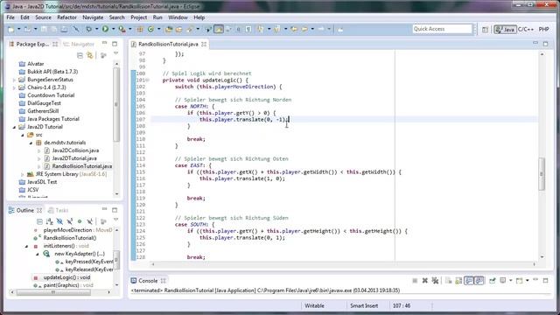This screenshot has width=560, height=315.
Task: Toggle Sort alphabetically in Outline
Action: (x=49, y=221)
